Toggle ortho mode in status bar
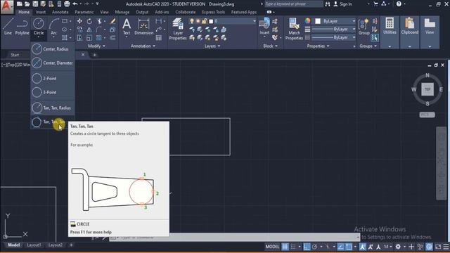This screenshot has width=450, height=253. pos(307,247)
